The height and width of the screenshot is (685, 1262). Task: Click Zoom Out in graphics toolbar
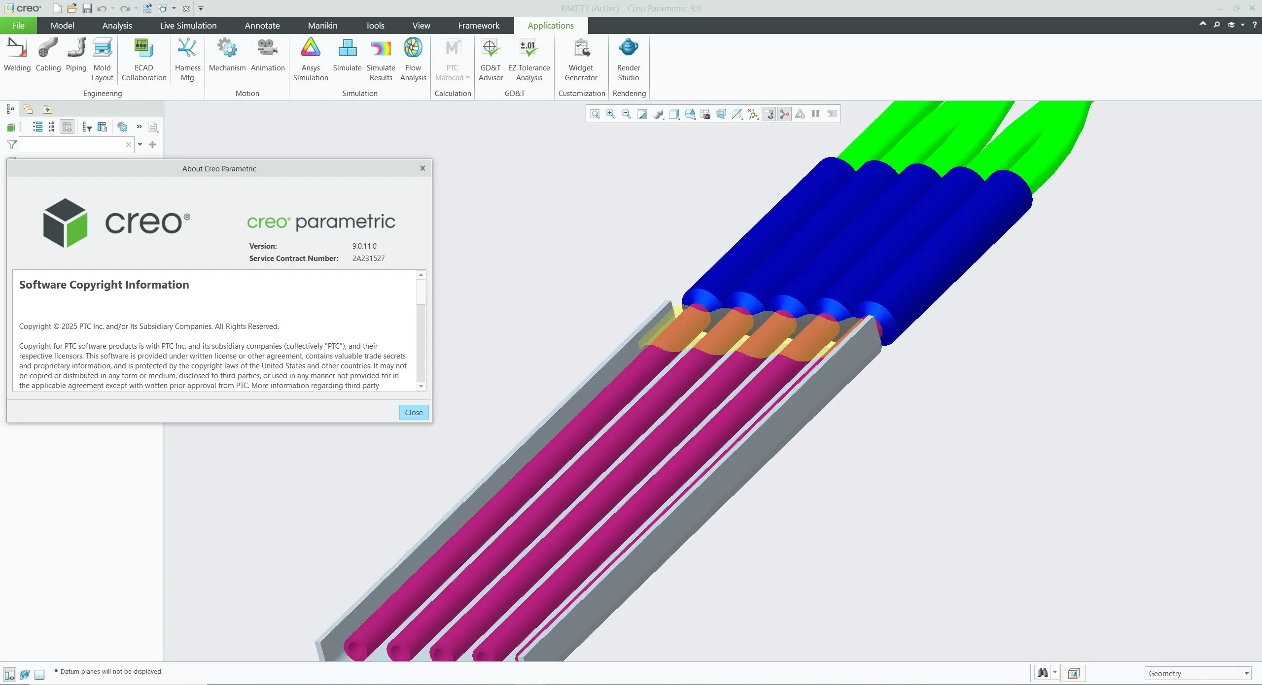pyautogui.click(x=626, y=114)
